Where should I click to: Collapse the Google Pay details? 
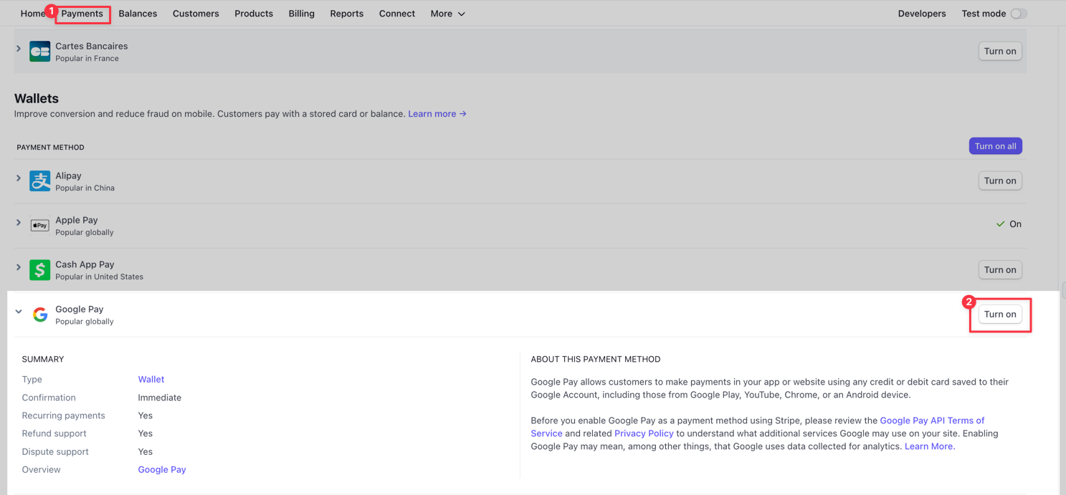pos(19,312)
